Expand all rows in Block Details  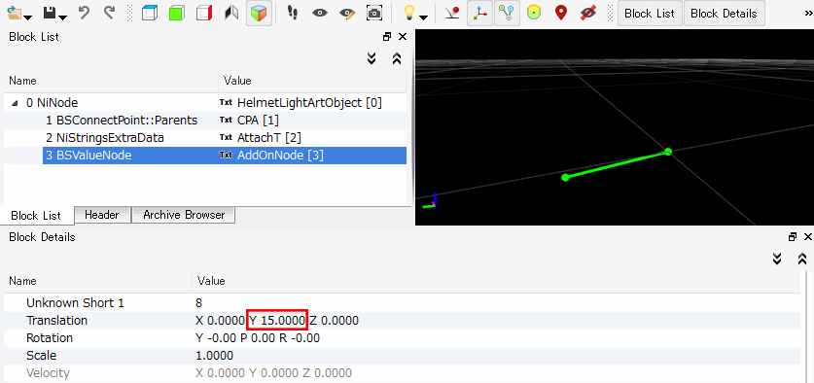[777, 259]
